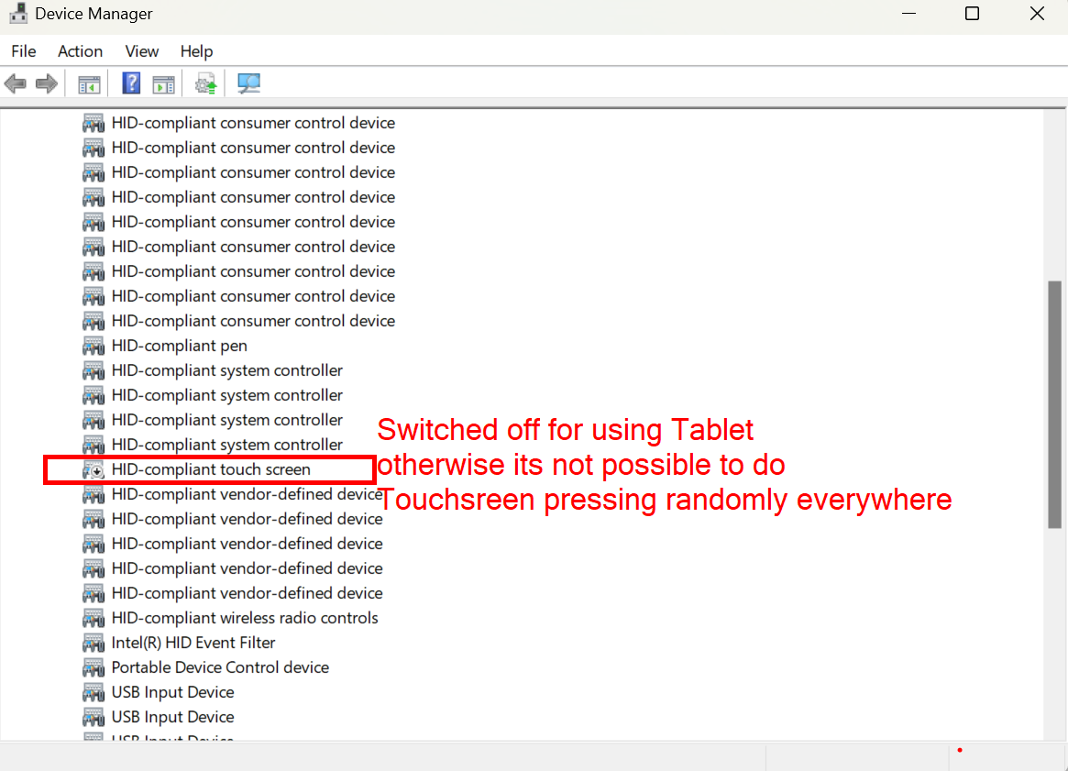The height and width of the screenshot is (771, 1068).
Task: Click the Forward arrow toolbar button
Action: [47, 84]
